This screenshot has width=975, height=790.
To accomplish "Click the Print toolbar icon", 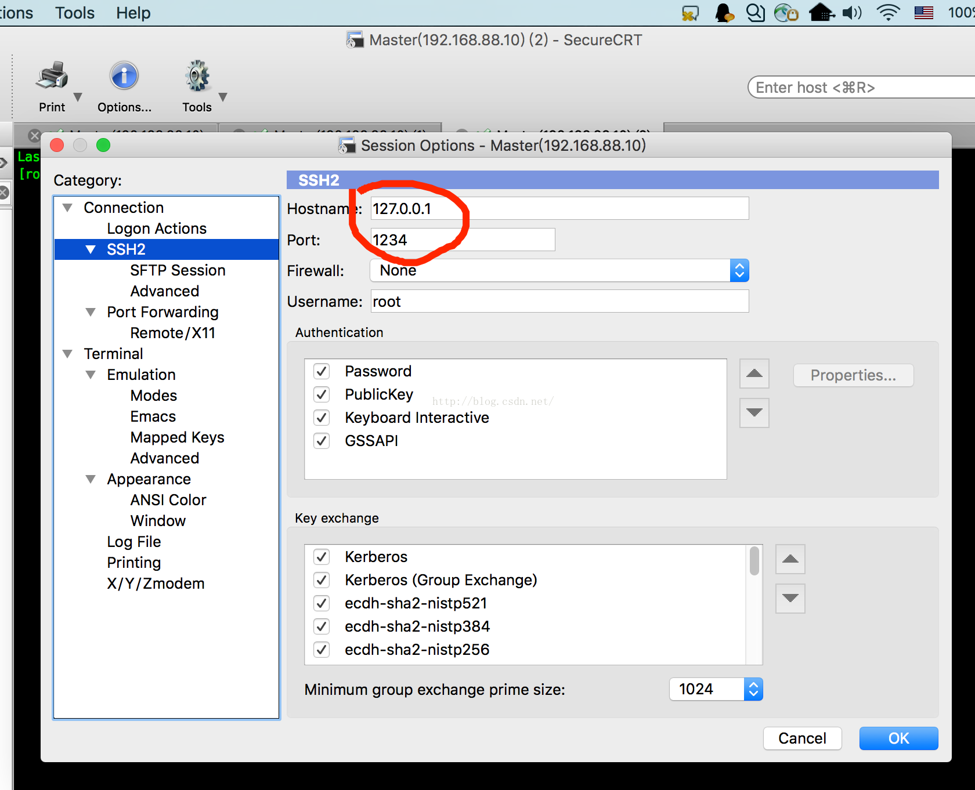I will point(52,76).
